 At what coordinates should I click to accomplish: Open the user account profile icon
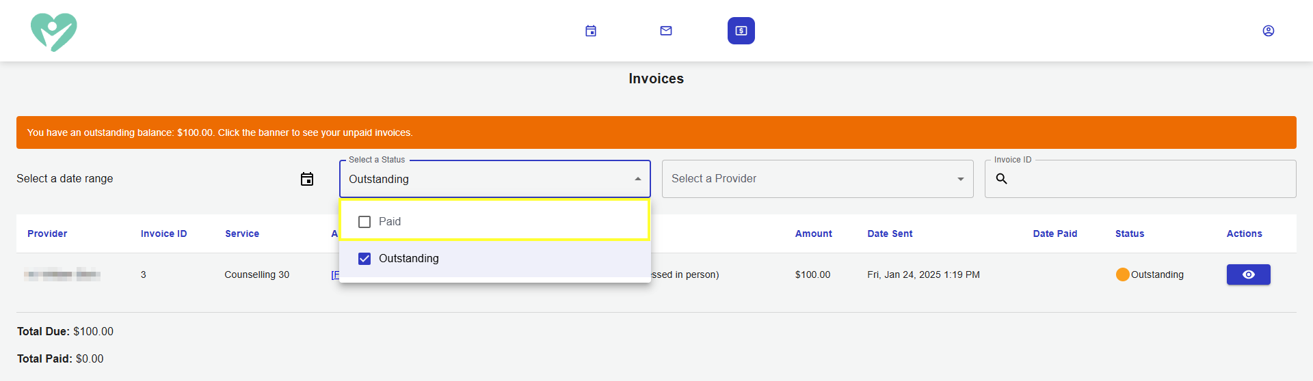point(1269,31)
